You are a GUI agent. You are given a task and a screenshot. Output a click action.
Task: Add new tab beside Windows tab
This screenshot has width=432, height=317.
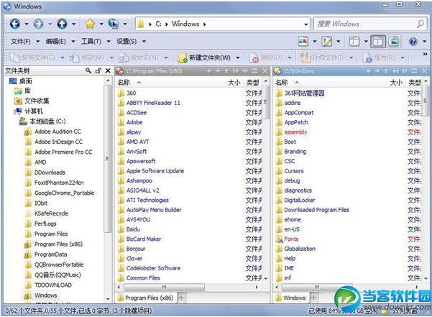[313, 298]
